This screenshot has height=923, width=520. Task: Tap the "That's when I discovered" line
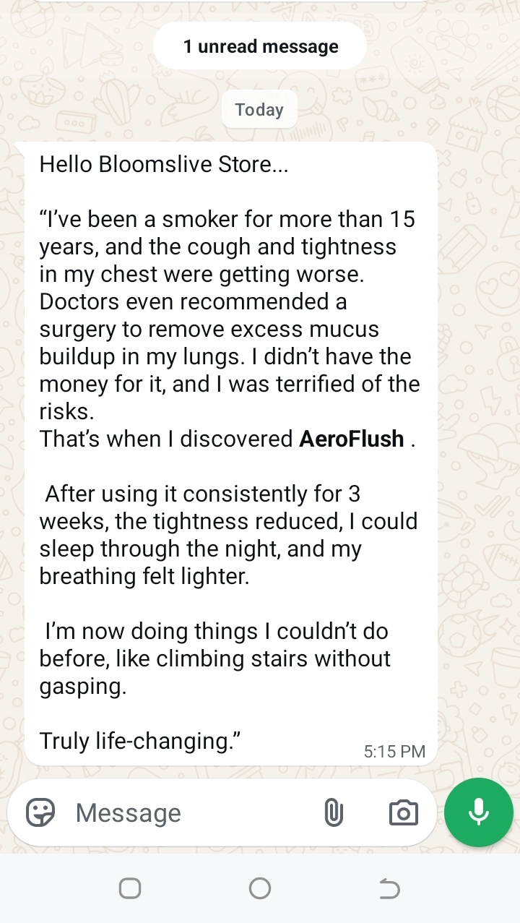coord(168,439)
